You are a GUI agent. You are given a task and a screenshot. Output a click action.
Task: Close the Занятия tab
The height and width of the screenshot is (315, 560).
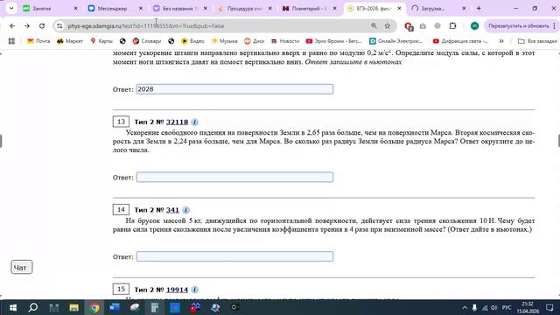(76, 8)
